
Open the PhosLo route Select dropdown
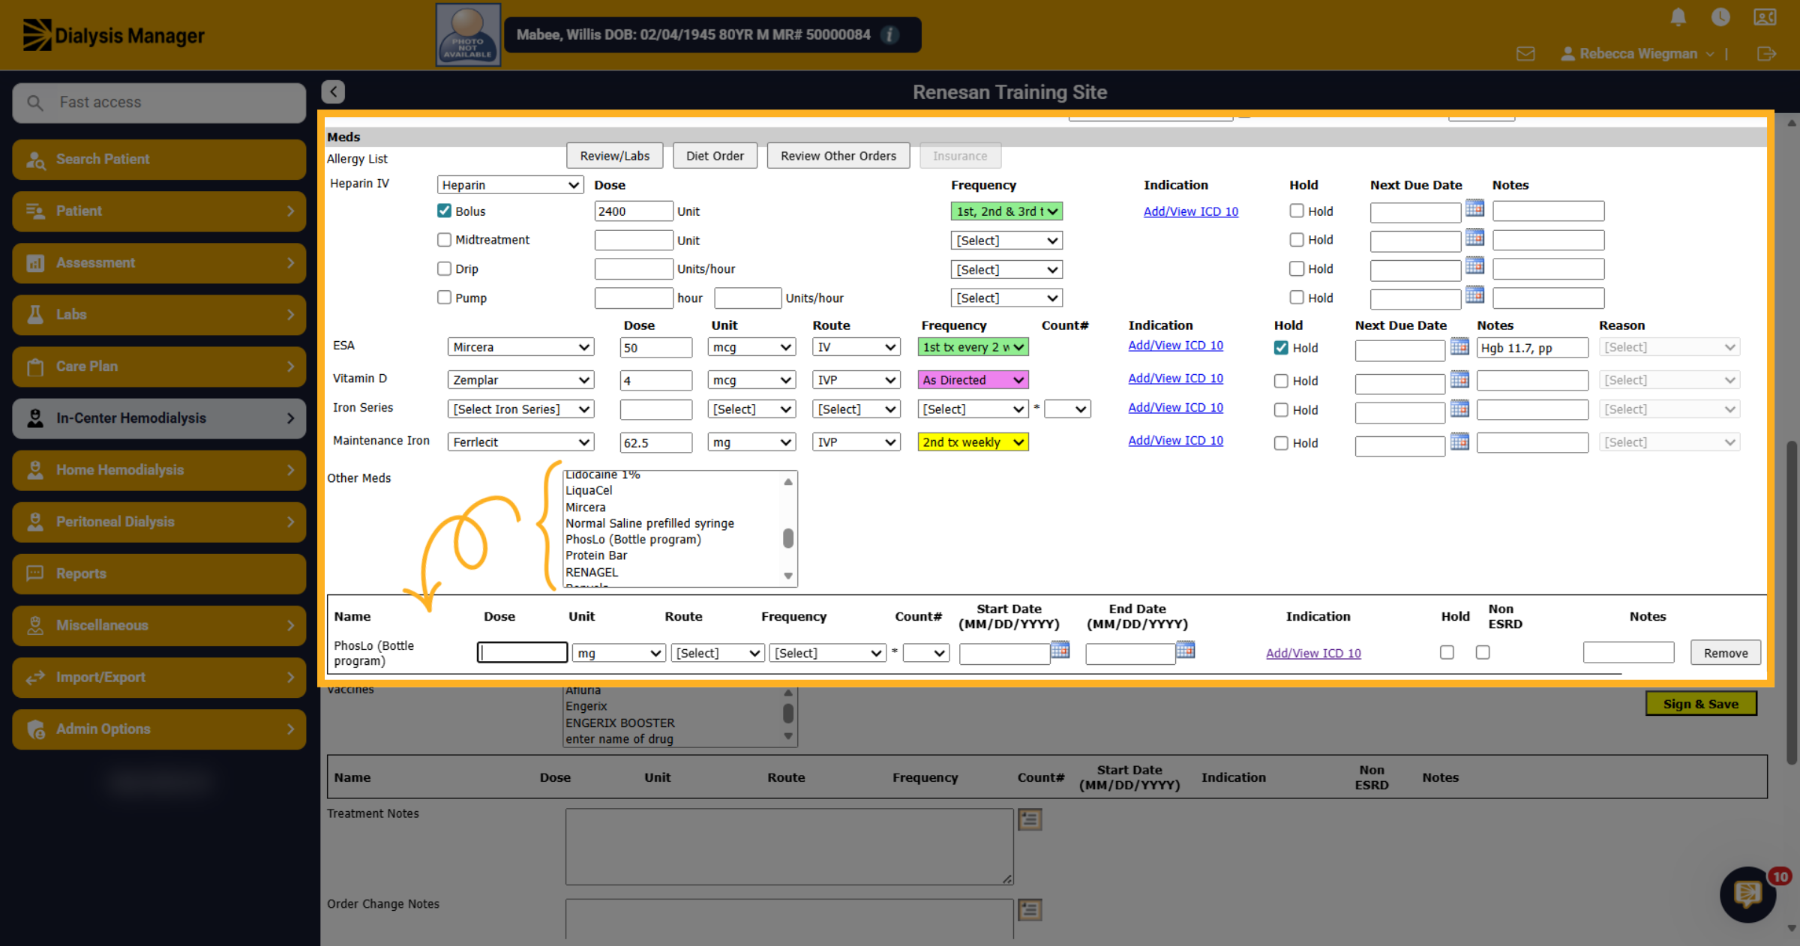(718, 653)
